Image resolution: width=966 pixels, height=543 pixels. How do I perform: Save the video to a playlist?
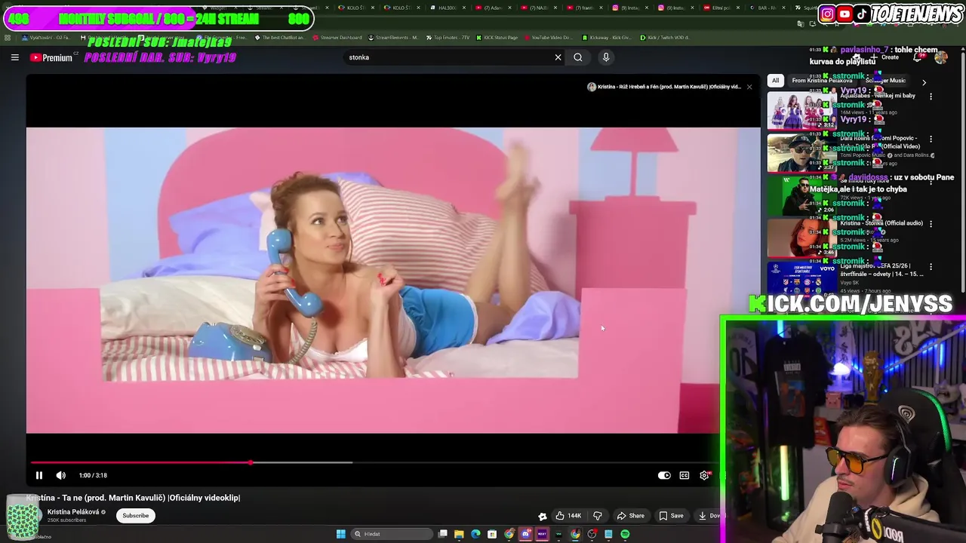671,516
